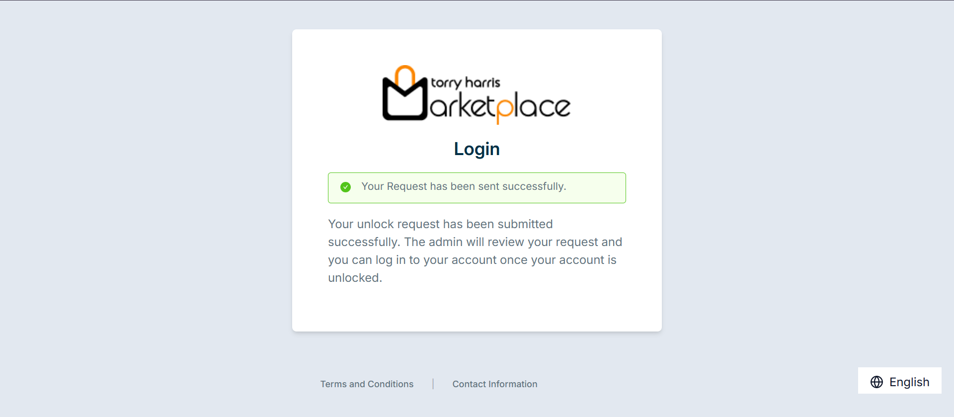Click the orange letter p in Marketplace
The image size is (954, 417).
pos(504,109)
